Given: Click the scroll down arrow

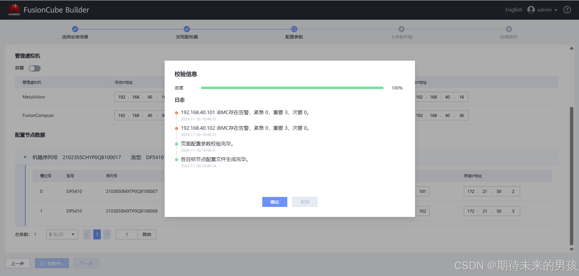Looking at the screenshot, I should [571, 249].
